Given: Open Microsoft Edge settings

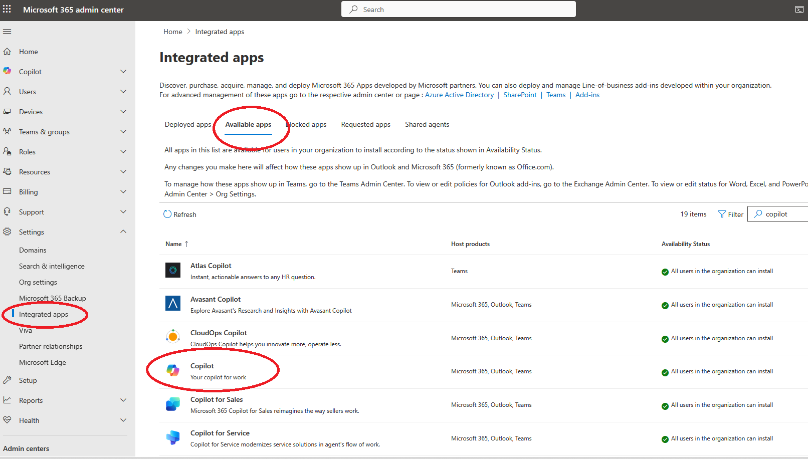Looking at the screenshot, I should (x=43, y=362).
